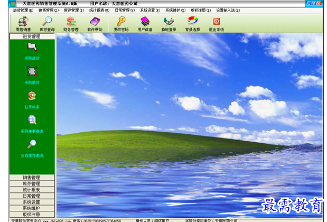Close the 天意医药销售管理系统 window
This screenshot has width=327, height=222.
[x=319, y=4]
